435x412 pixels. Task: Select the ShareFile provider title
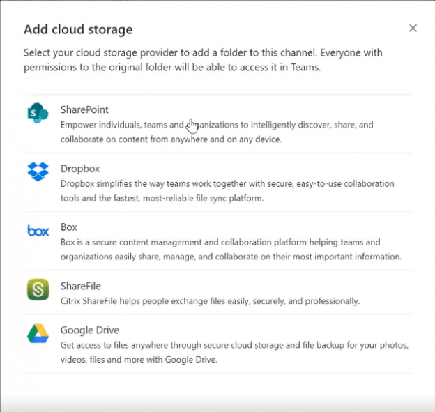(x=81, y=286)
